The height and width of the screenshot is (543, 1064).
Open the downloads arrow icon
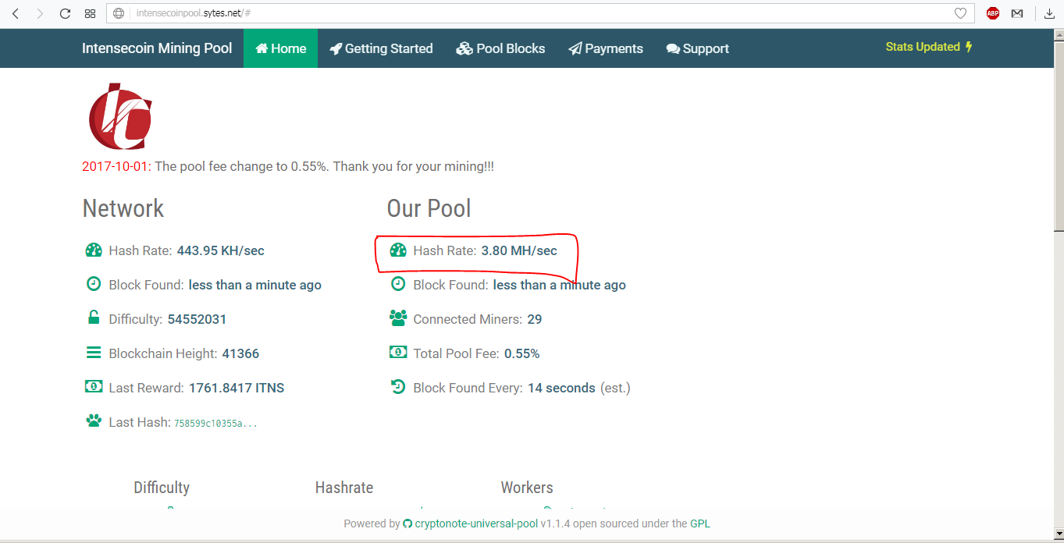pos(1050,13)
